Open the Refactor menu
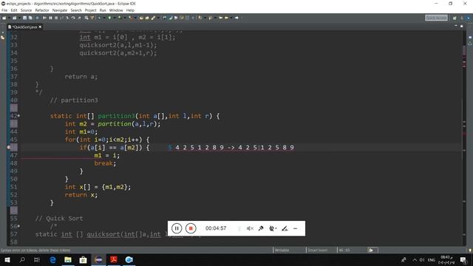The height and width of the screenshot is (266, 473). [42, 10]
